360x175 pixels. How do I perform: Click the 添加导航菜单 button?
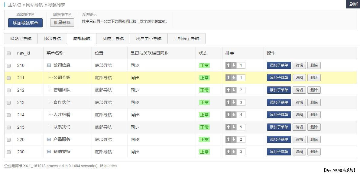coord(25,23)
